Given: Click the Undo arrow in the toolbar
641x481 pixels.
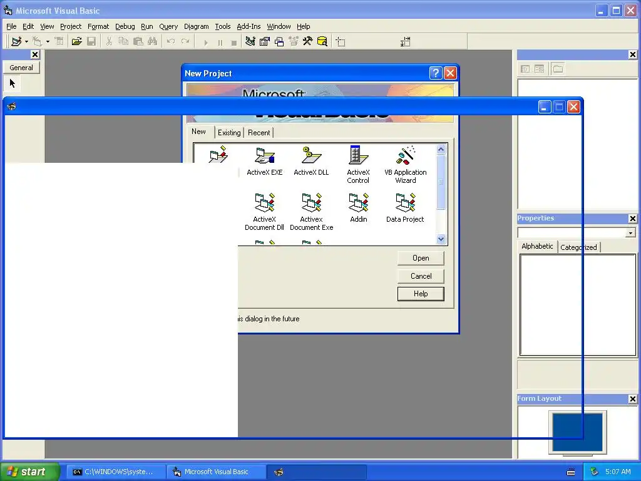Looking at the screenshot, I should (171, 41).
